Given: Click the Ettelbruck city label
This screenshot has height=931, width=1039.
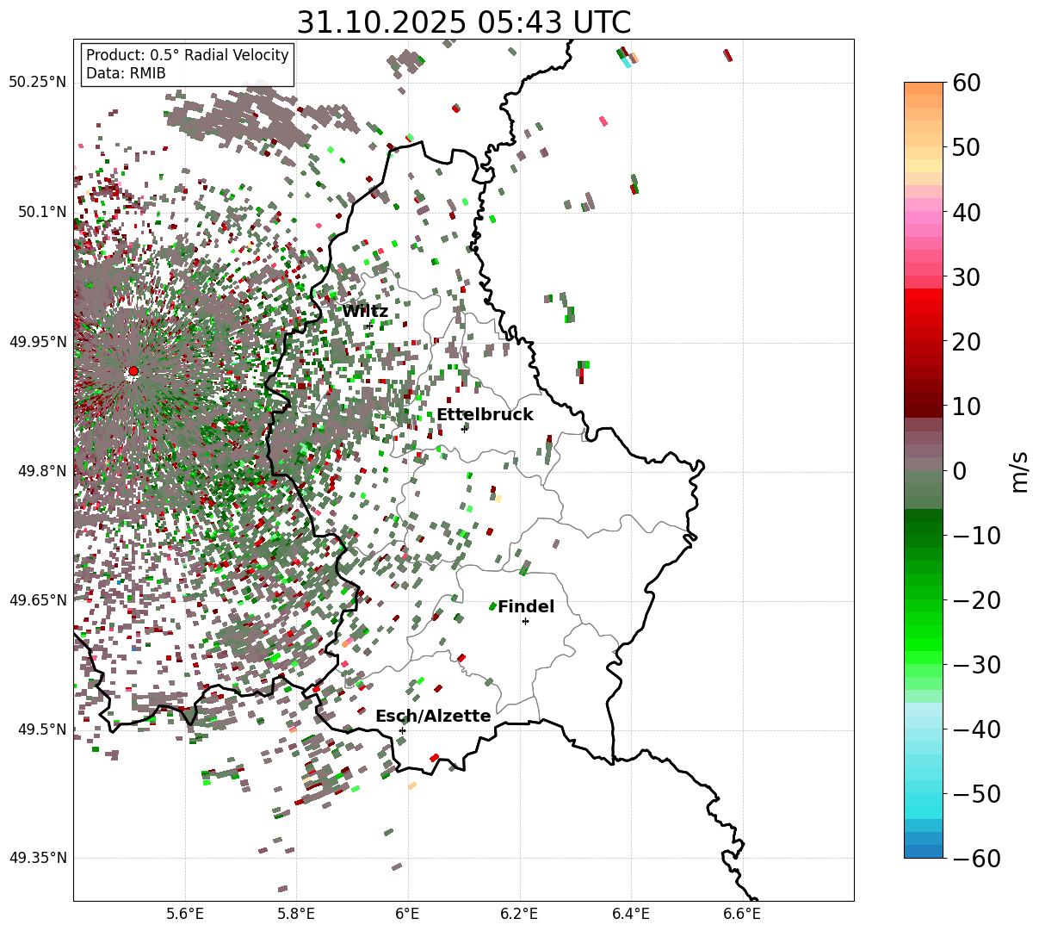Looking at the screenshot, I should (x=485, y=415).
